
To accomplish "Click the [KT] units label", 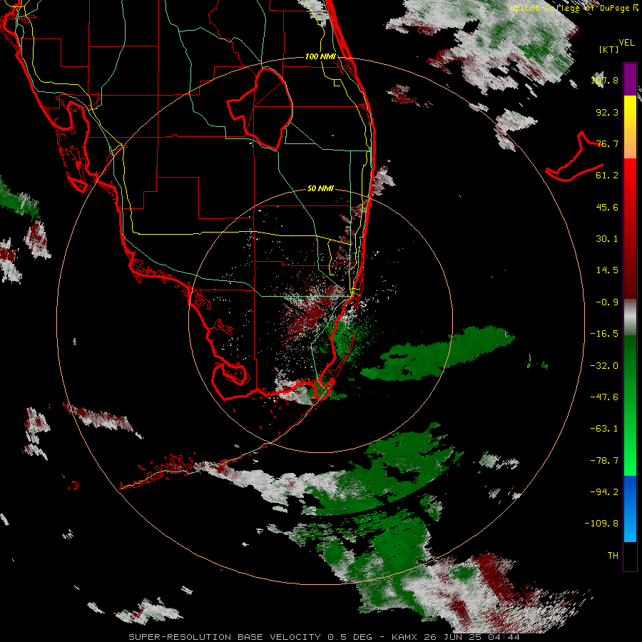I will [x=608, y=49].
